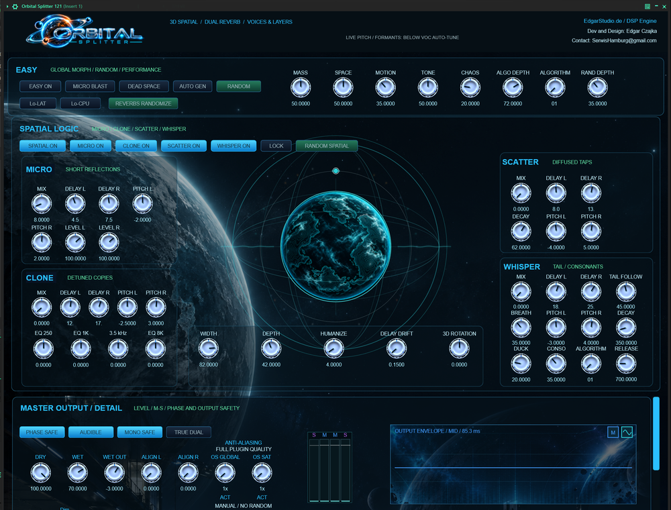
Task: Click the WET OUT knob
Action: click(114, 473)
